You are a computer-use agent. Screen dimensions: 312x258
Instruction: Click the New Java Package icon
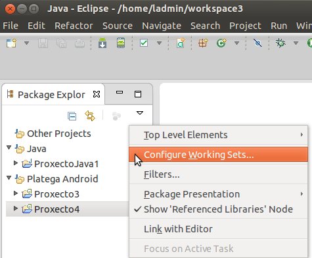[x=203, y=43]
